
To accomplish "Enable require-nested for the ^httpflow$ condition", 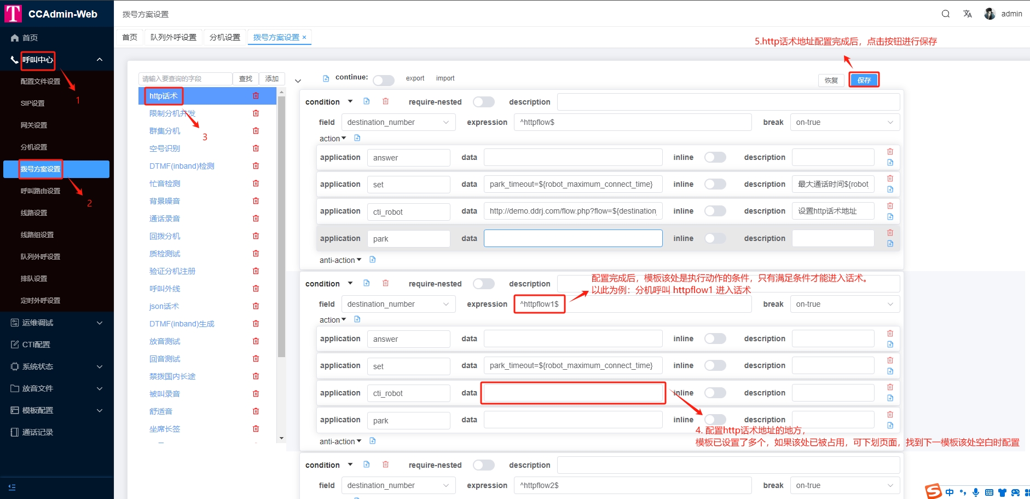I will click(483, 102).
